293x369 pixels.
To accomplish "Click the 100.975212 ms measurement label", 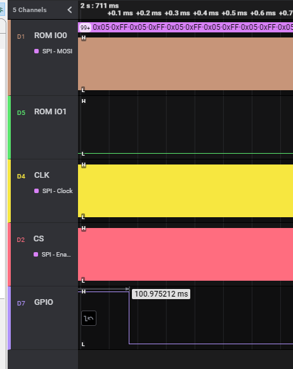I will (x=161, y=294).
